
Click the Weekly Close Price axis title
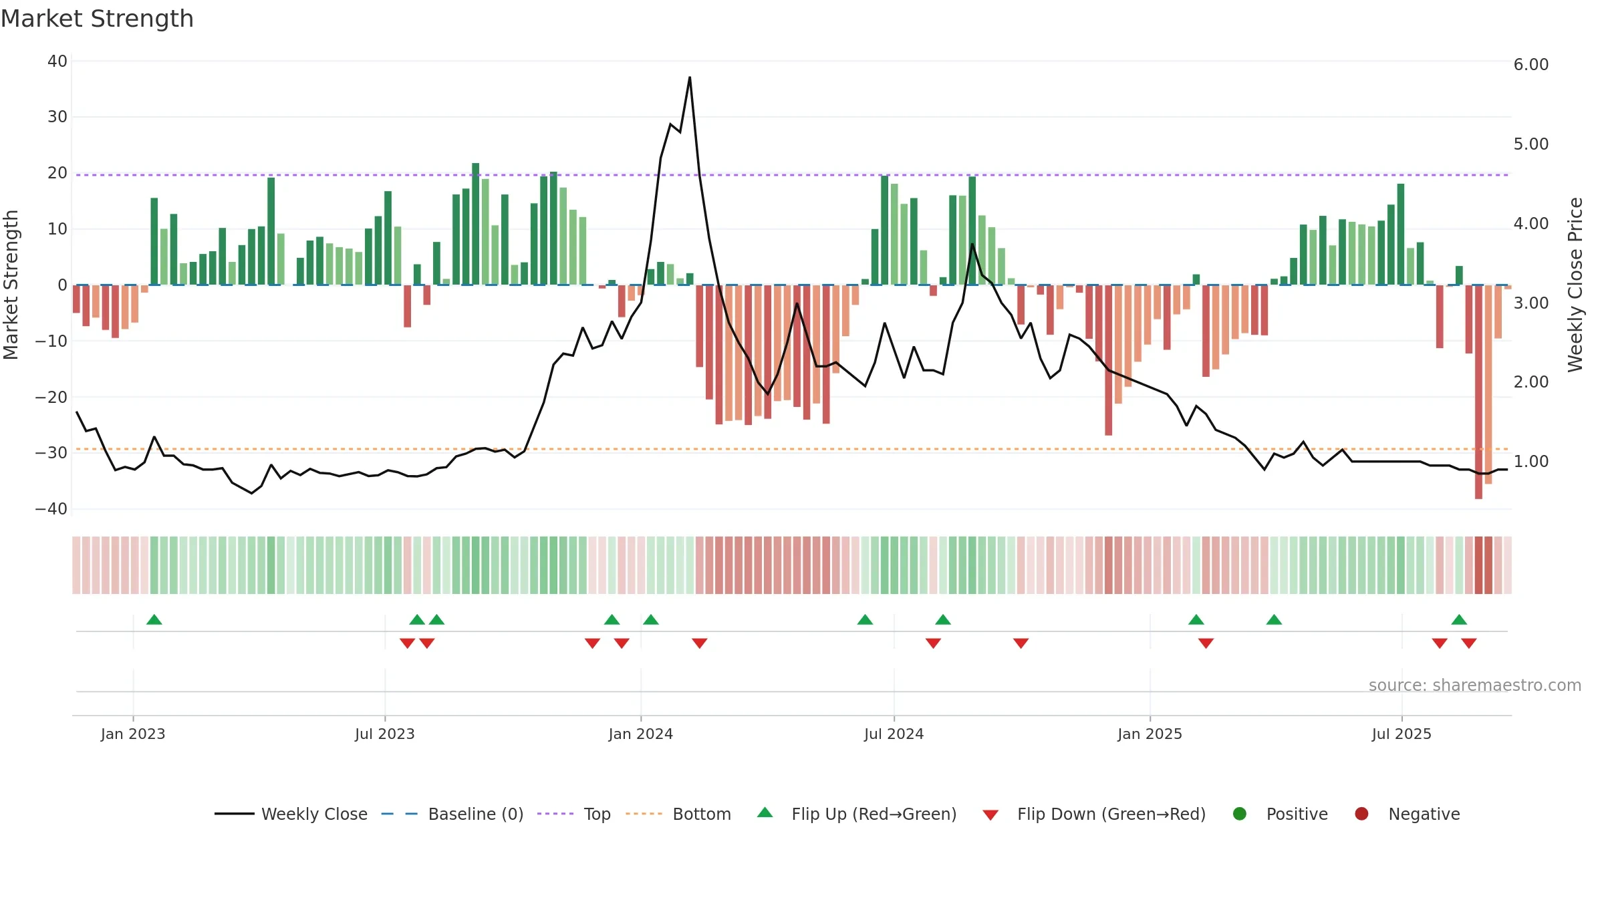click(x=1575, y=285)
